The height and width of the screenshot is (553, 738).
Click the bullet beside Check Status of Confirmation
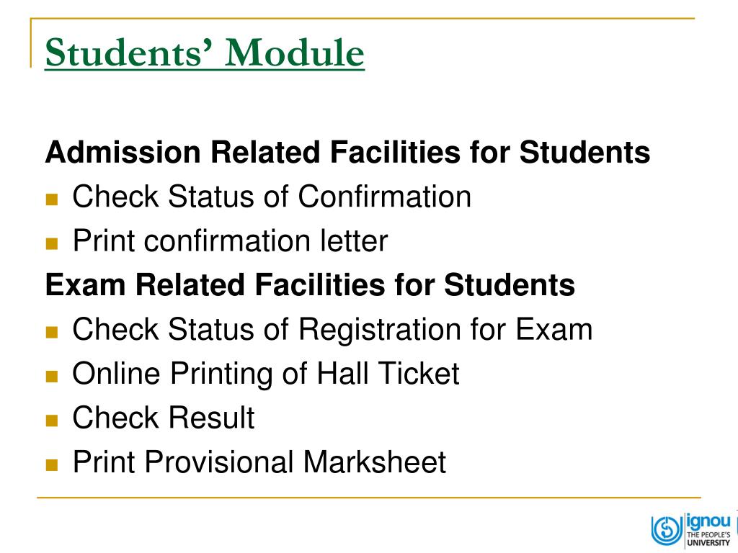click(x=52, y=200)
